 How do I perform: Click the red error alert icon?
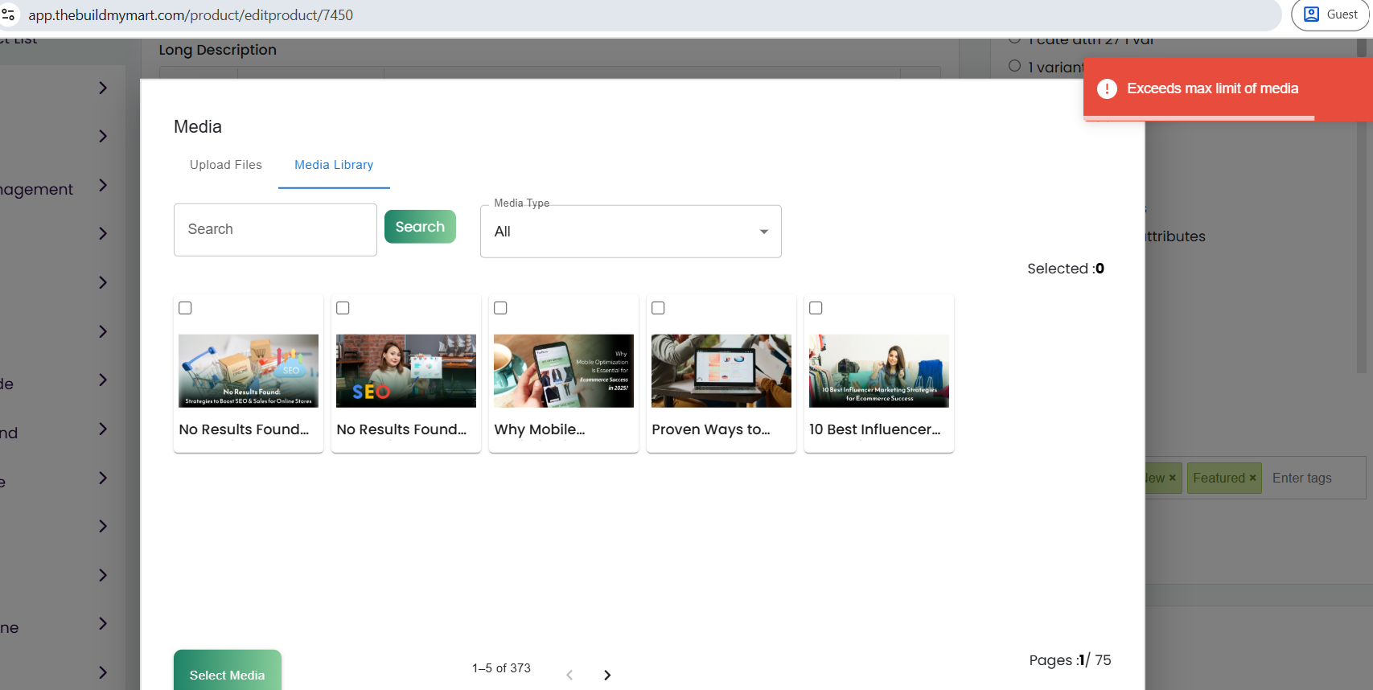point(1107,88)
